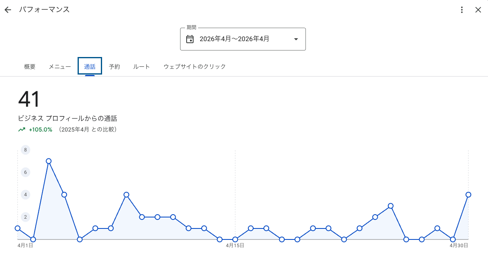Viewport: 488px width, 259px height.
Task: Click the y-axis label 2
Action: tap(25, 217)
